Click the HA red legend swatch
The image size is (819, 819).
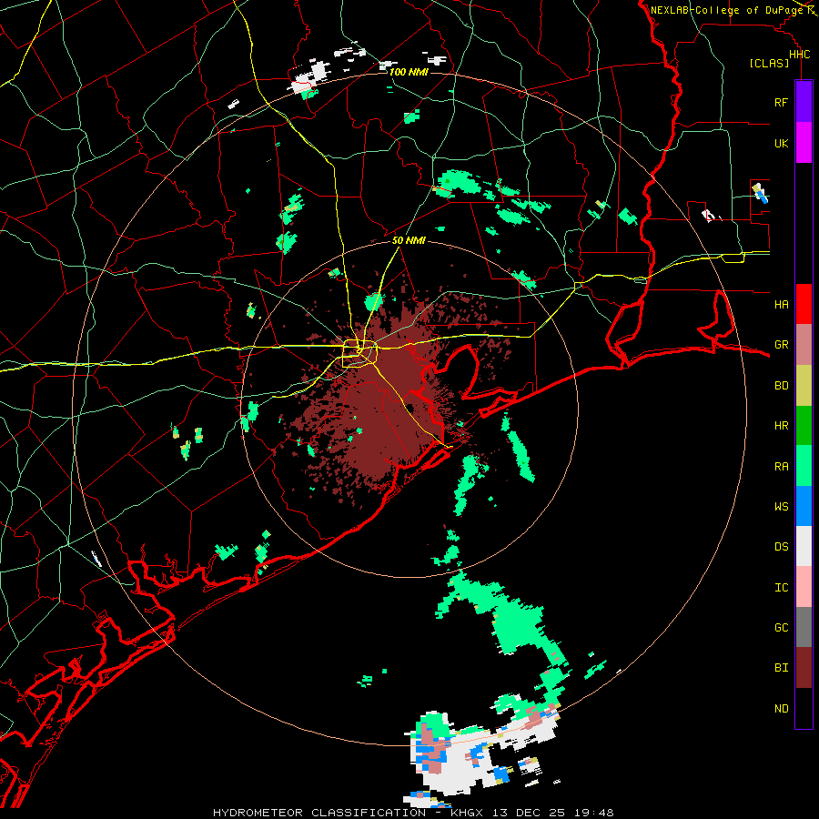coord(804,304)
